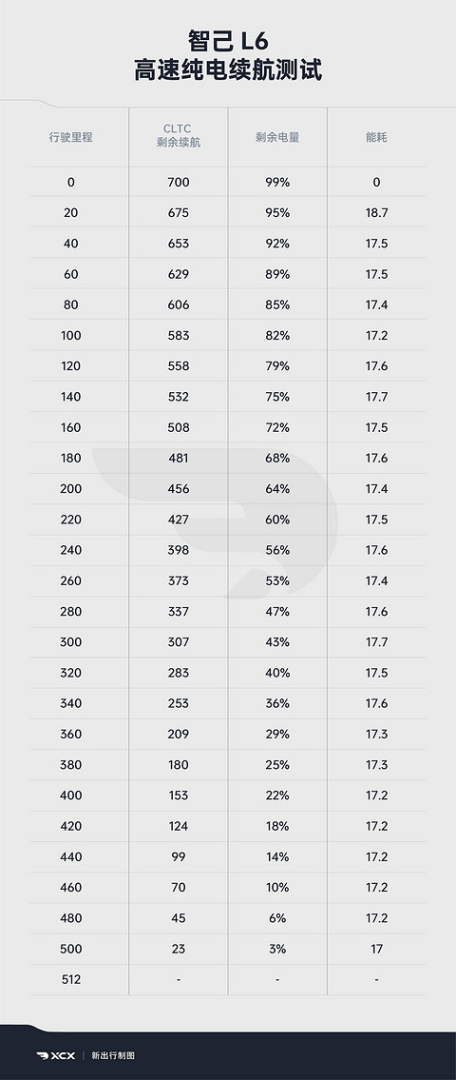Click the watermark logo behind the table
Screen dimensions: 456x1080
coord(216,522)
